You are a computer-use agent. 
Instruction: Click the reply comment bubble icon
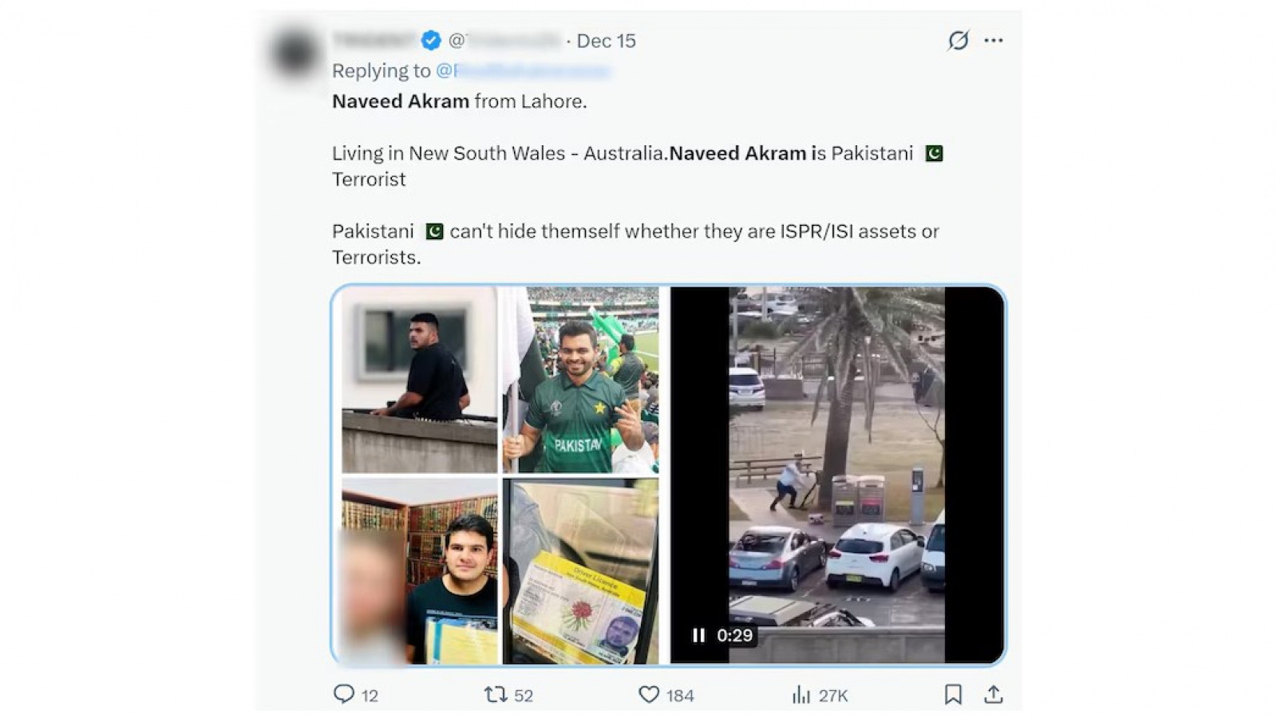[x=343, y=694]
